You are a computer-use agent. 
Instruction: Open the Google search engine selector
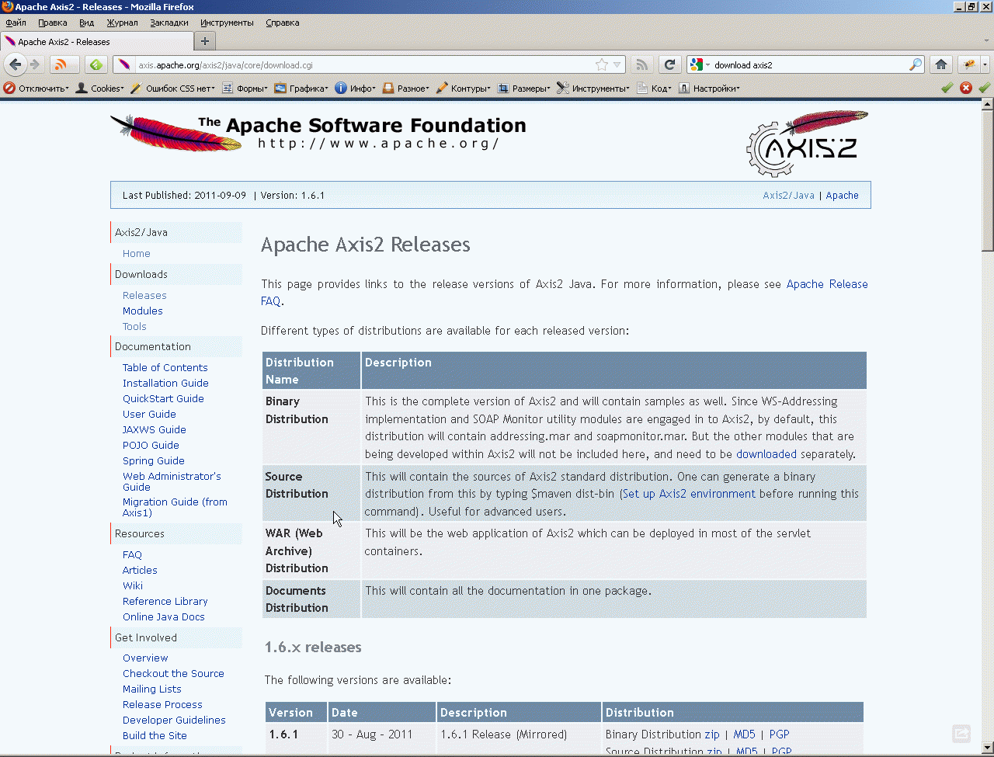(699, 65)
